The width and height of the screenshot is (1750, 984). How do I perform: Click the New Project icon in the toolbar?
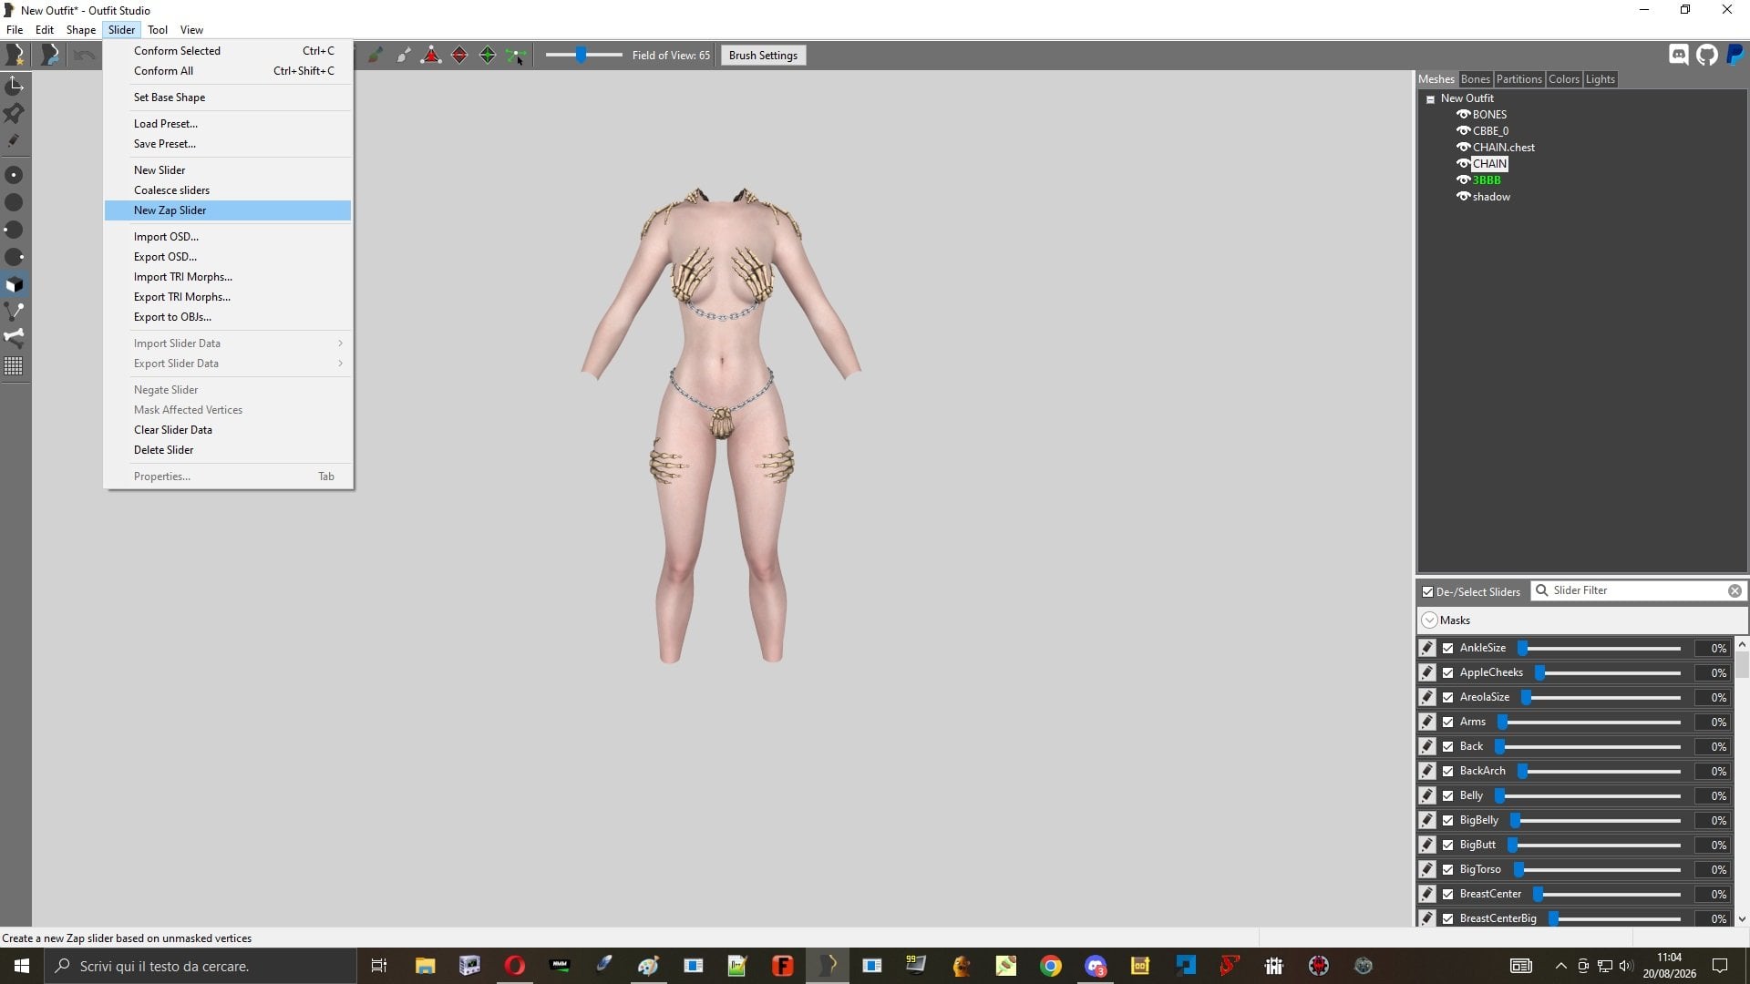15,56
